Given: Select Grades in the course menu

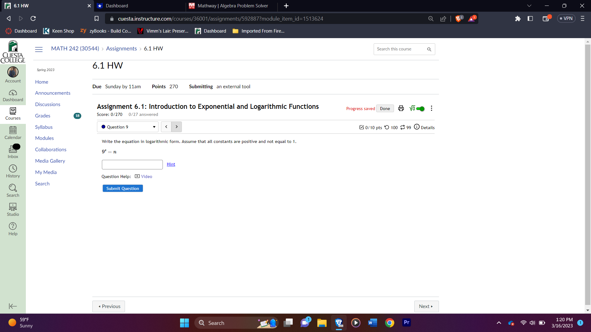Looking at the screenshot, I should pyautogui.click(x=42, y=116).
